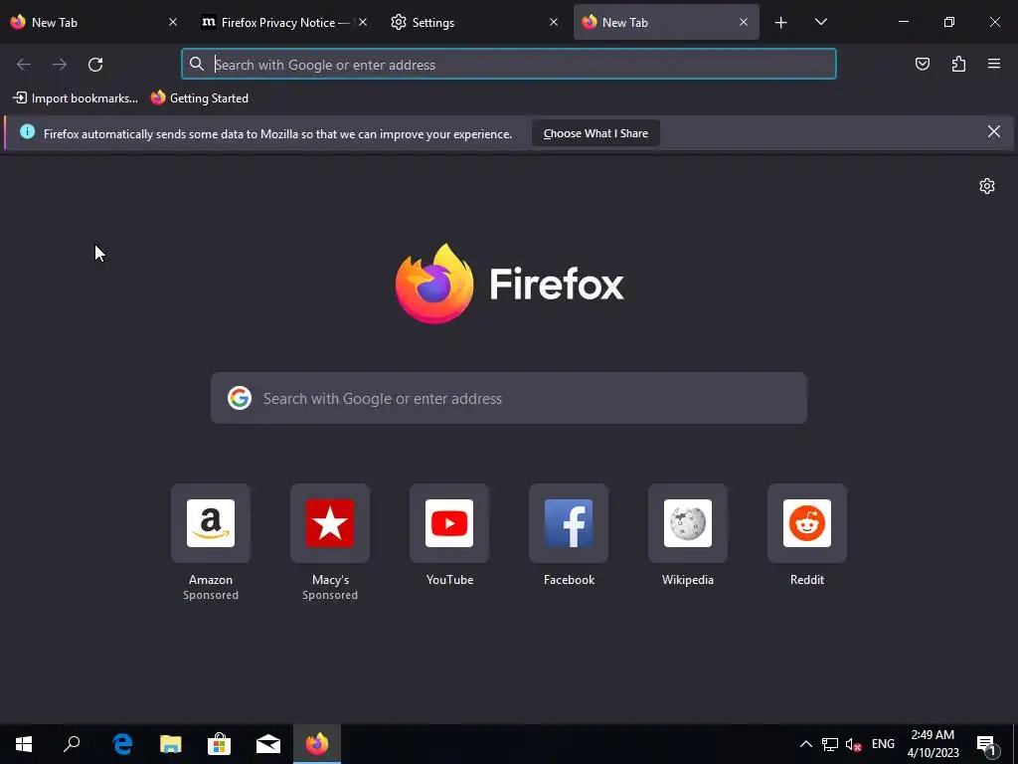Click the page search box
1018x764 pixels.
[508, 398]
